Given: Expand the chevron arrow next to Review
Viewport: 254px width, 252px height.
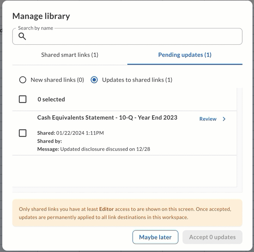Looking at the screenshot, I should pos(224,119).
